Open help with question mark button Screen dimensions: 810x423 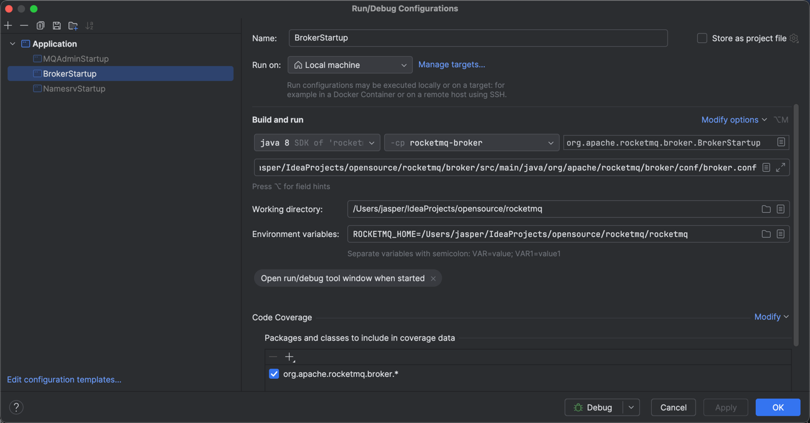tap(16, 407)
